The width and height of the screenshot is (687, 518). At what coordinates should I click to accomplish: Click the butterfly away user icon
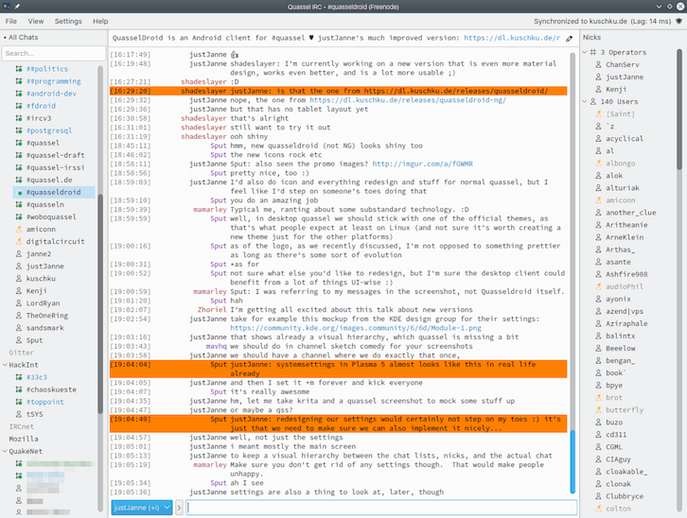pos(598,410)
